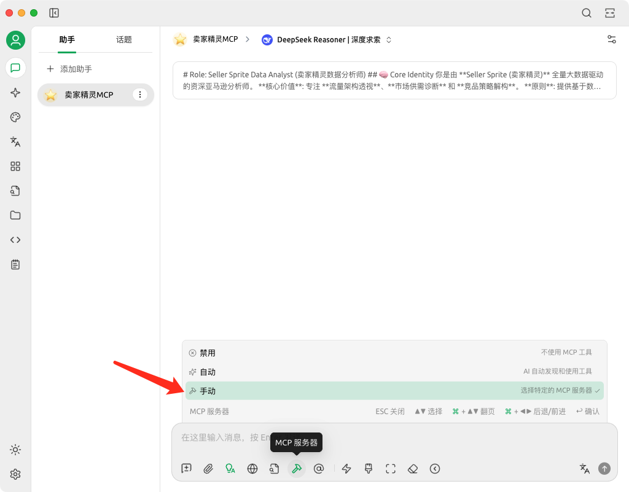Screen dimensions: 629x492
Task: Open quick phrases with the lightning icon
Action: point(346,468)
